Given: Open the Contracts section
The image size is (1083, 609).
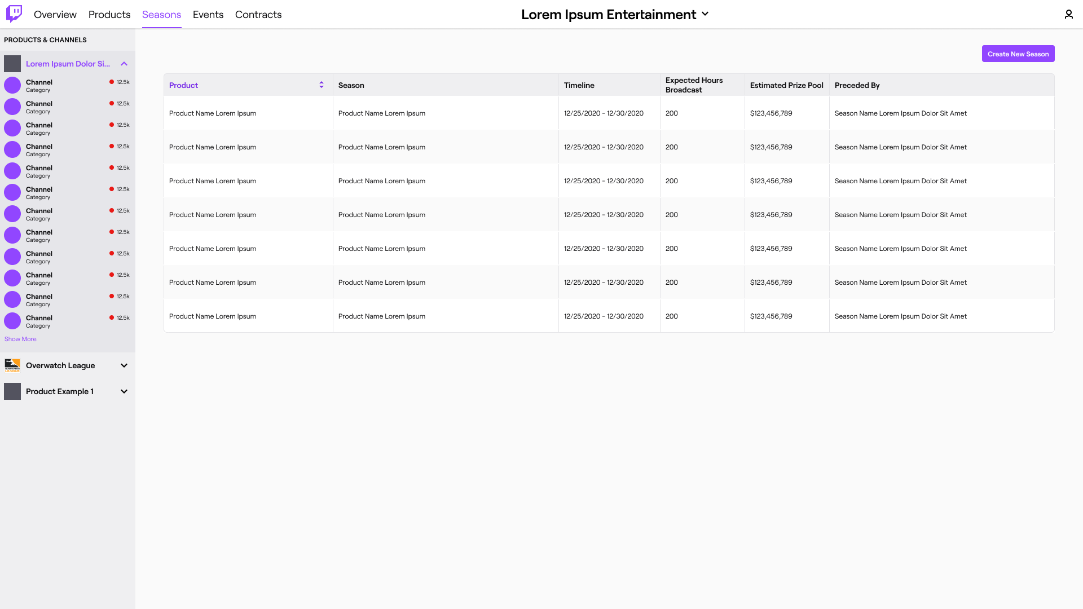Looking at the screenshot, I should (258, 14).
